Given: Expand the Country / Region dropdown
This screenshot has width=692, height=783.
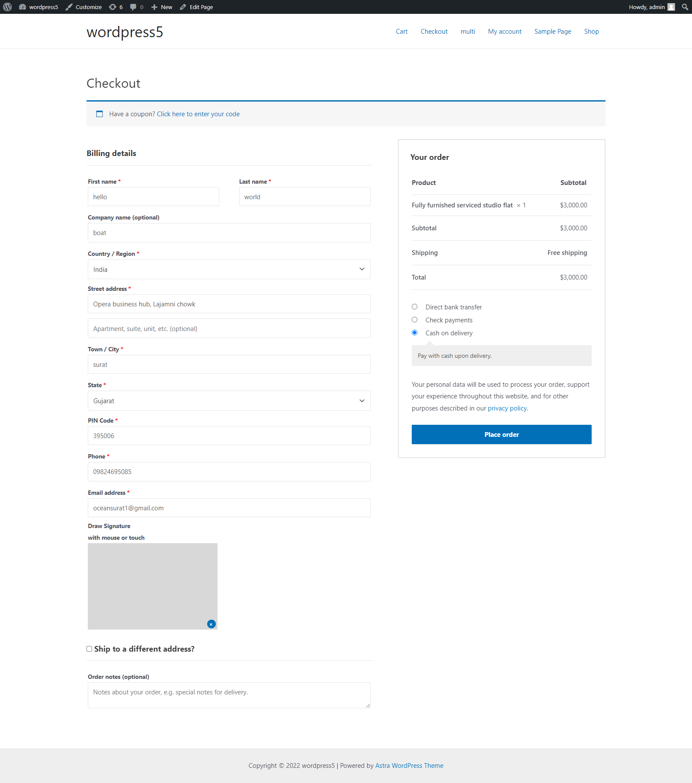Looking at the screenshot, I should (x=229, y=269).
